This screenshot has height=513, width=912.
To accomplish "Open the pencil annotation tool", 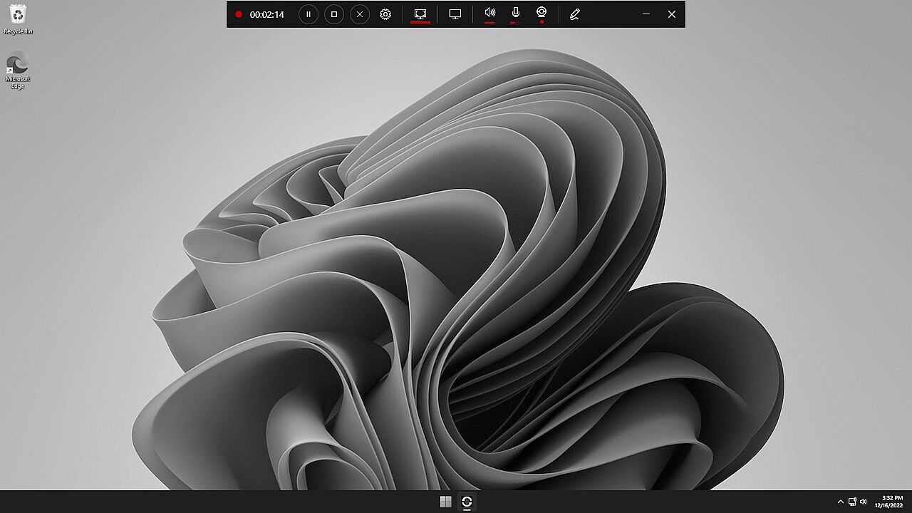I will click(575, 14).
